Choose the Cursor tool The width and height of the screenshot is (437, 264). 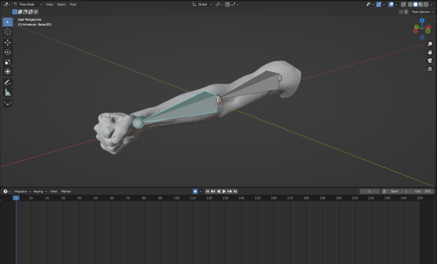[8, 32]
